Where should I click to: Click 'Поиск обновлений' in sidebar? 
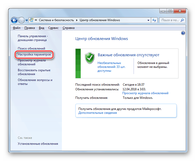tap(31, 49)
